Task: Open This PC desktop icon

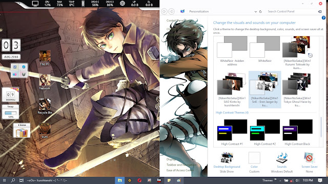Action: click(45, 58)
